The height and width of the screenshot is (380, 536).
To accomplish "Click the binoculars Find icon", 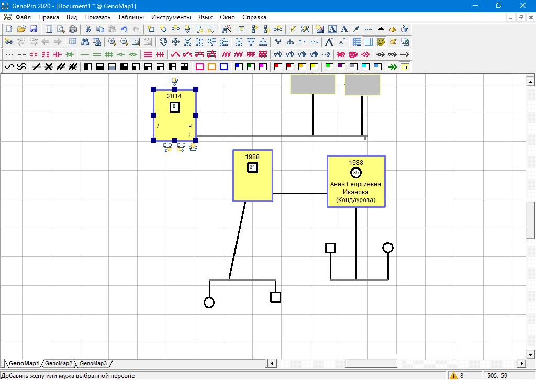I will [85, 42].
